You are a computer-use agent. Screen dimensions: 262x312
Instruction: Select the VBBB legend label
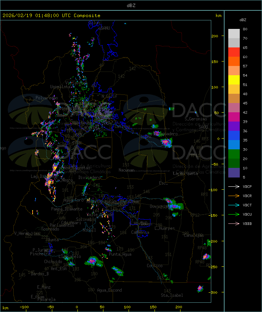[x=247, y=224]
